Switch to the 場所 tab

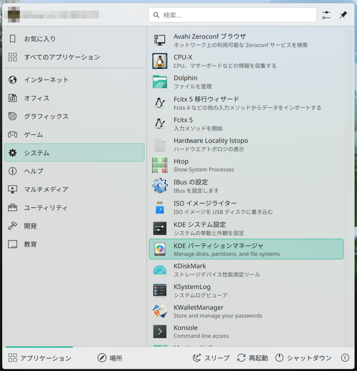tap(110, 358)
